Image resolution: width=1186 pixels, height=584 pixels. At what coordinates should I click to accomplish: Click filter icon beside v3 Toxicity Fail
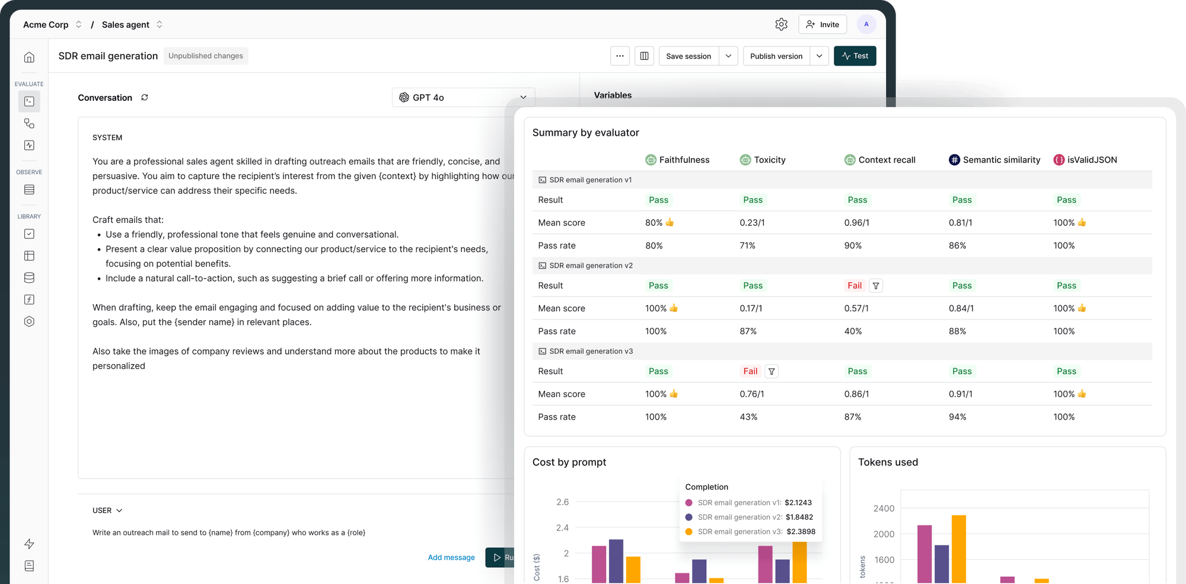pyautogui.click(x=771, y=372)
